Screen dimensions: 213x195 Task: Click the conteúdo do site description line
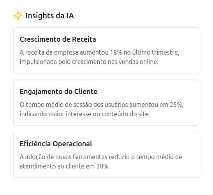click(85, 114)
